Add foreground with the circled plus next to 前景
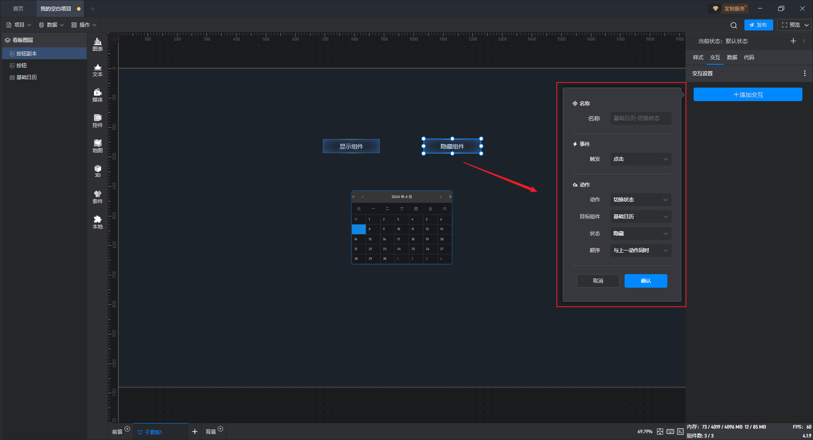Screen dimensions: 813x440 point(127,429)
